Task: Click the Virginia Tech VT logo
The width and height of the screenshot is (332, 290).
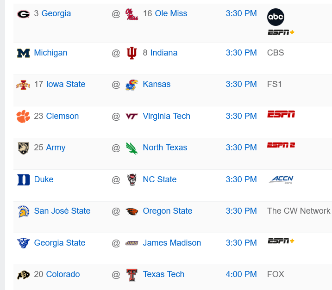Action: click(x=132, y=116)
